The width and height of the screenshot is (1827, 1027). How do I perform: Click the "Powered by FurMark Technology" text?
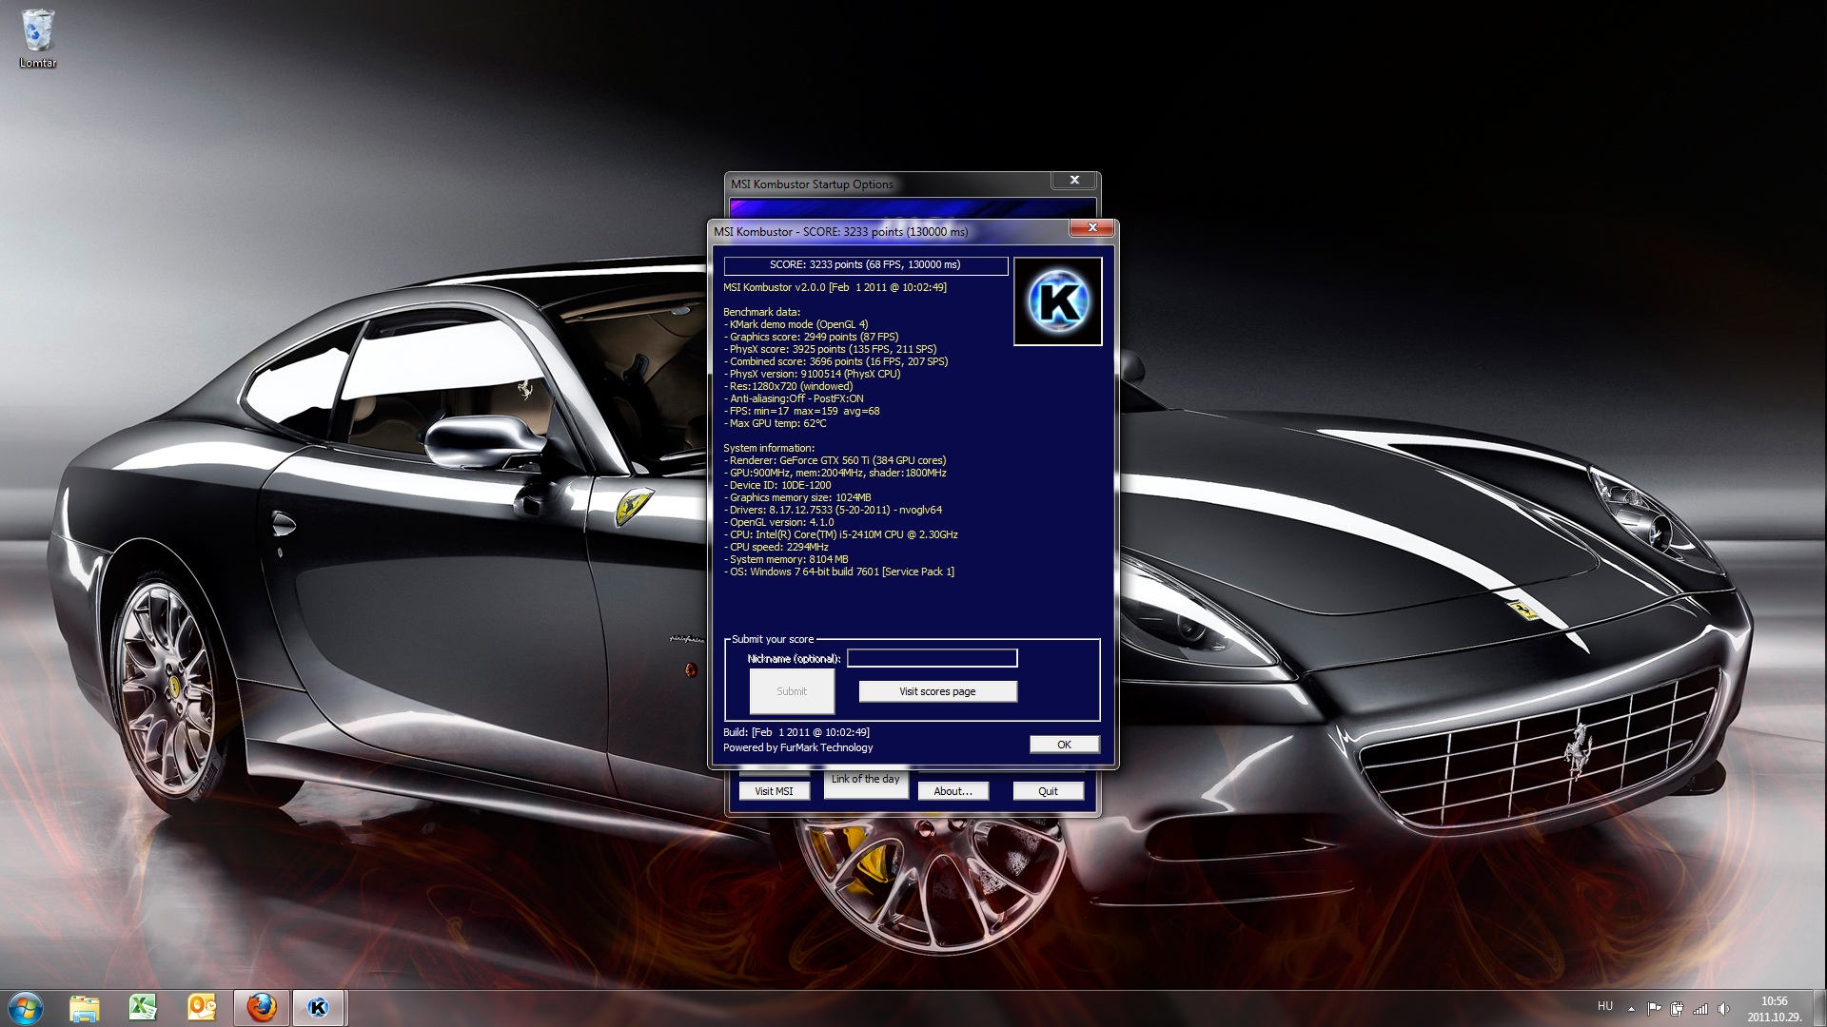pos(797,747)
